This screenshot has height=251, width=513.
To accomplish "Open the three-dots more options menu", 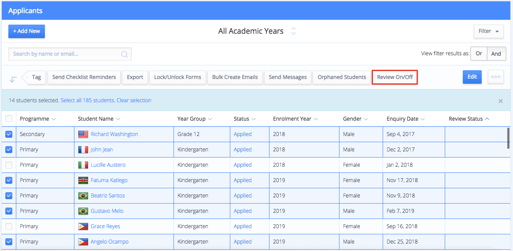I will pos(496,77).
